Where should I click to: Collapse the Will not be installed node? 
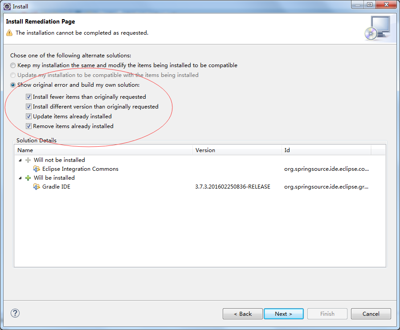pyautogui.click(x=20, y=160)
